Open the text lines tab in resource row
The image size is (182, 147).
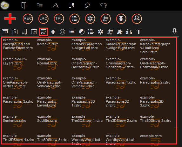(91, 32)
